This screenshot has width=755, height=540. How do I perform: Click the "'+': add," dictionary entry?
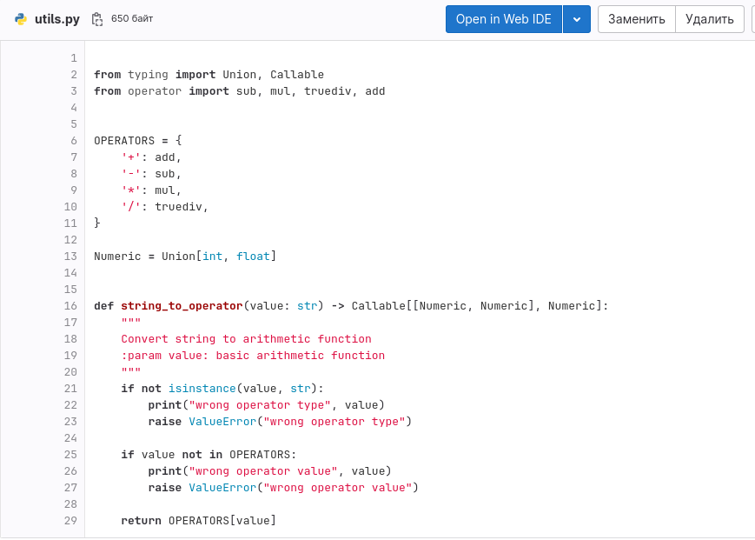(x=151, y=157)
